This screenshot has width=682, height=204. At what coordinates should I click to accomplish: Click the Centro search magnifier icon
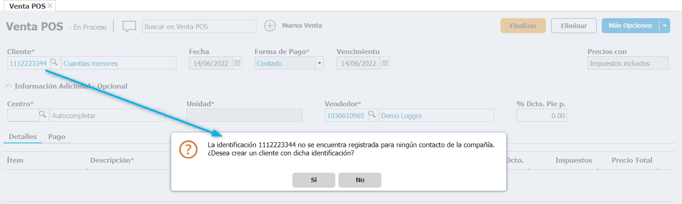pos(43,115)
